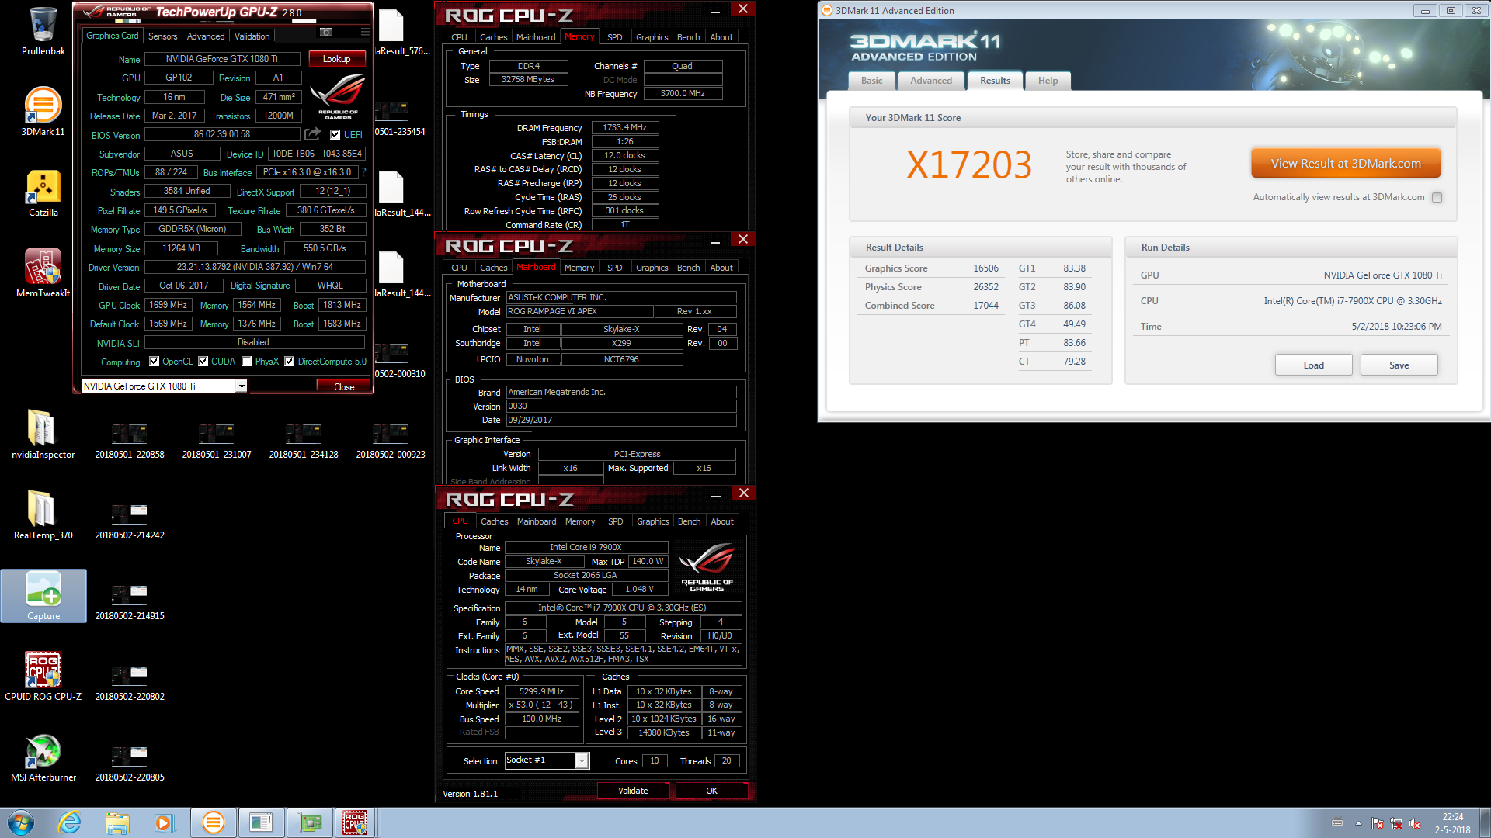Open the Validation tab in GPU-Z
The width and height of the screenshot is (1491, 838).
[252, 36]
